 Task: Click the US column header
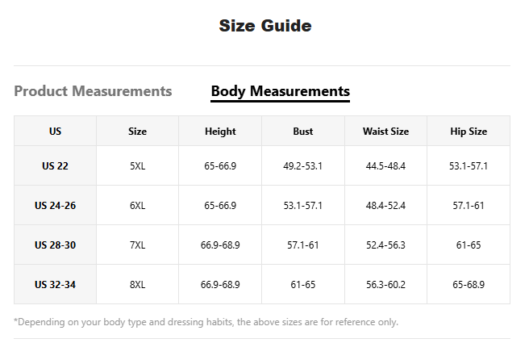(55, 132)
